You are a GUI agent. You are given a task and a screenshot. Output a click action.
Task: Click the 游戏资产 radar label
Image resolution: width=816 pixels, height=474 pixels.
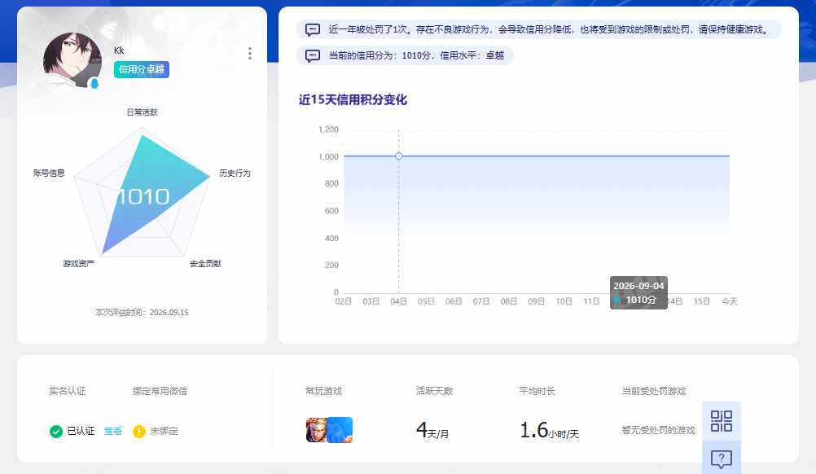tap(78, 264)
